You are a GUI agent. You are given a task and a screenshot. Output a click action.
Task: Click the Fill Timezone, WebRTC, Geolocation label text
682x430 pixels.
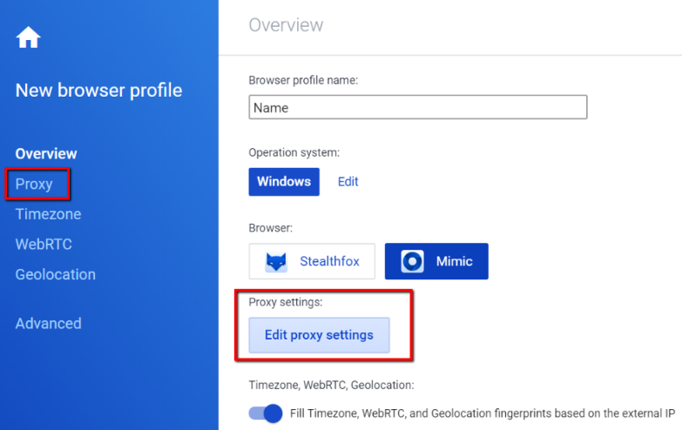click(483, 413)
